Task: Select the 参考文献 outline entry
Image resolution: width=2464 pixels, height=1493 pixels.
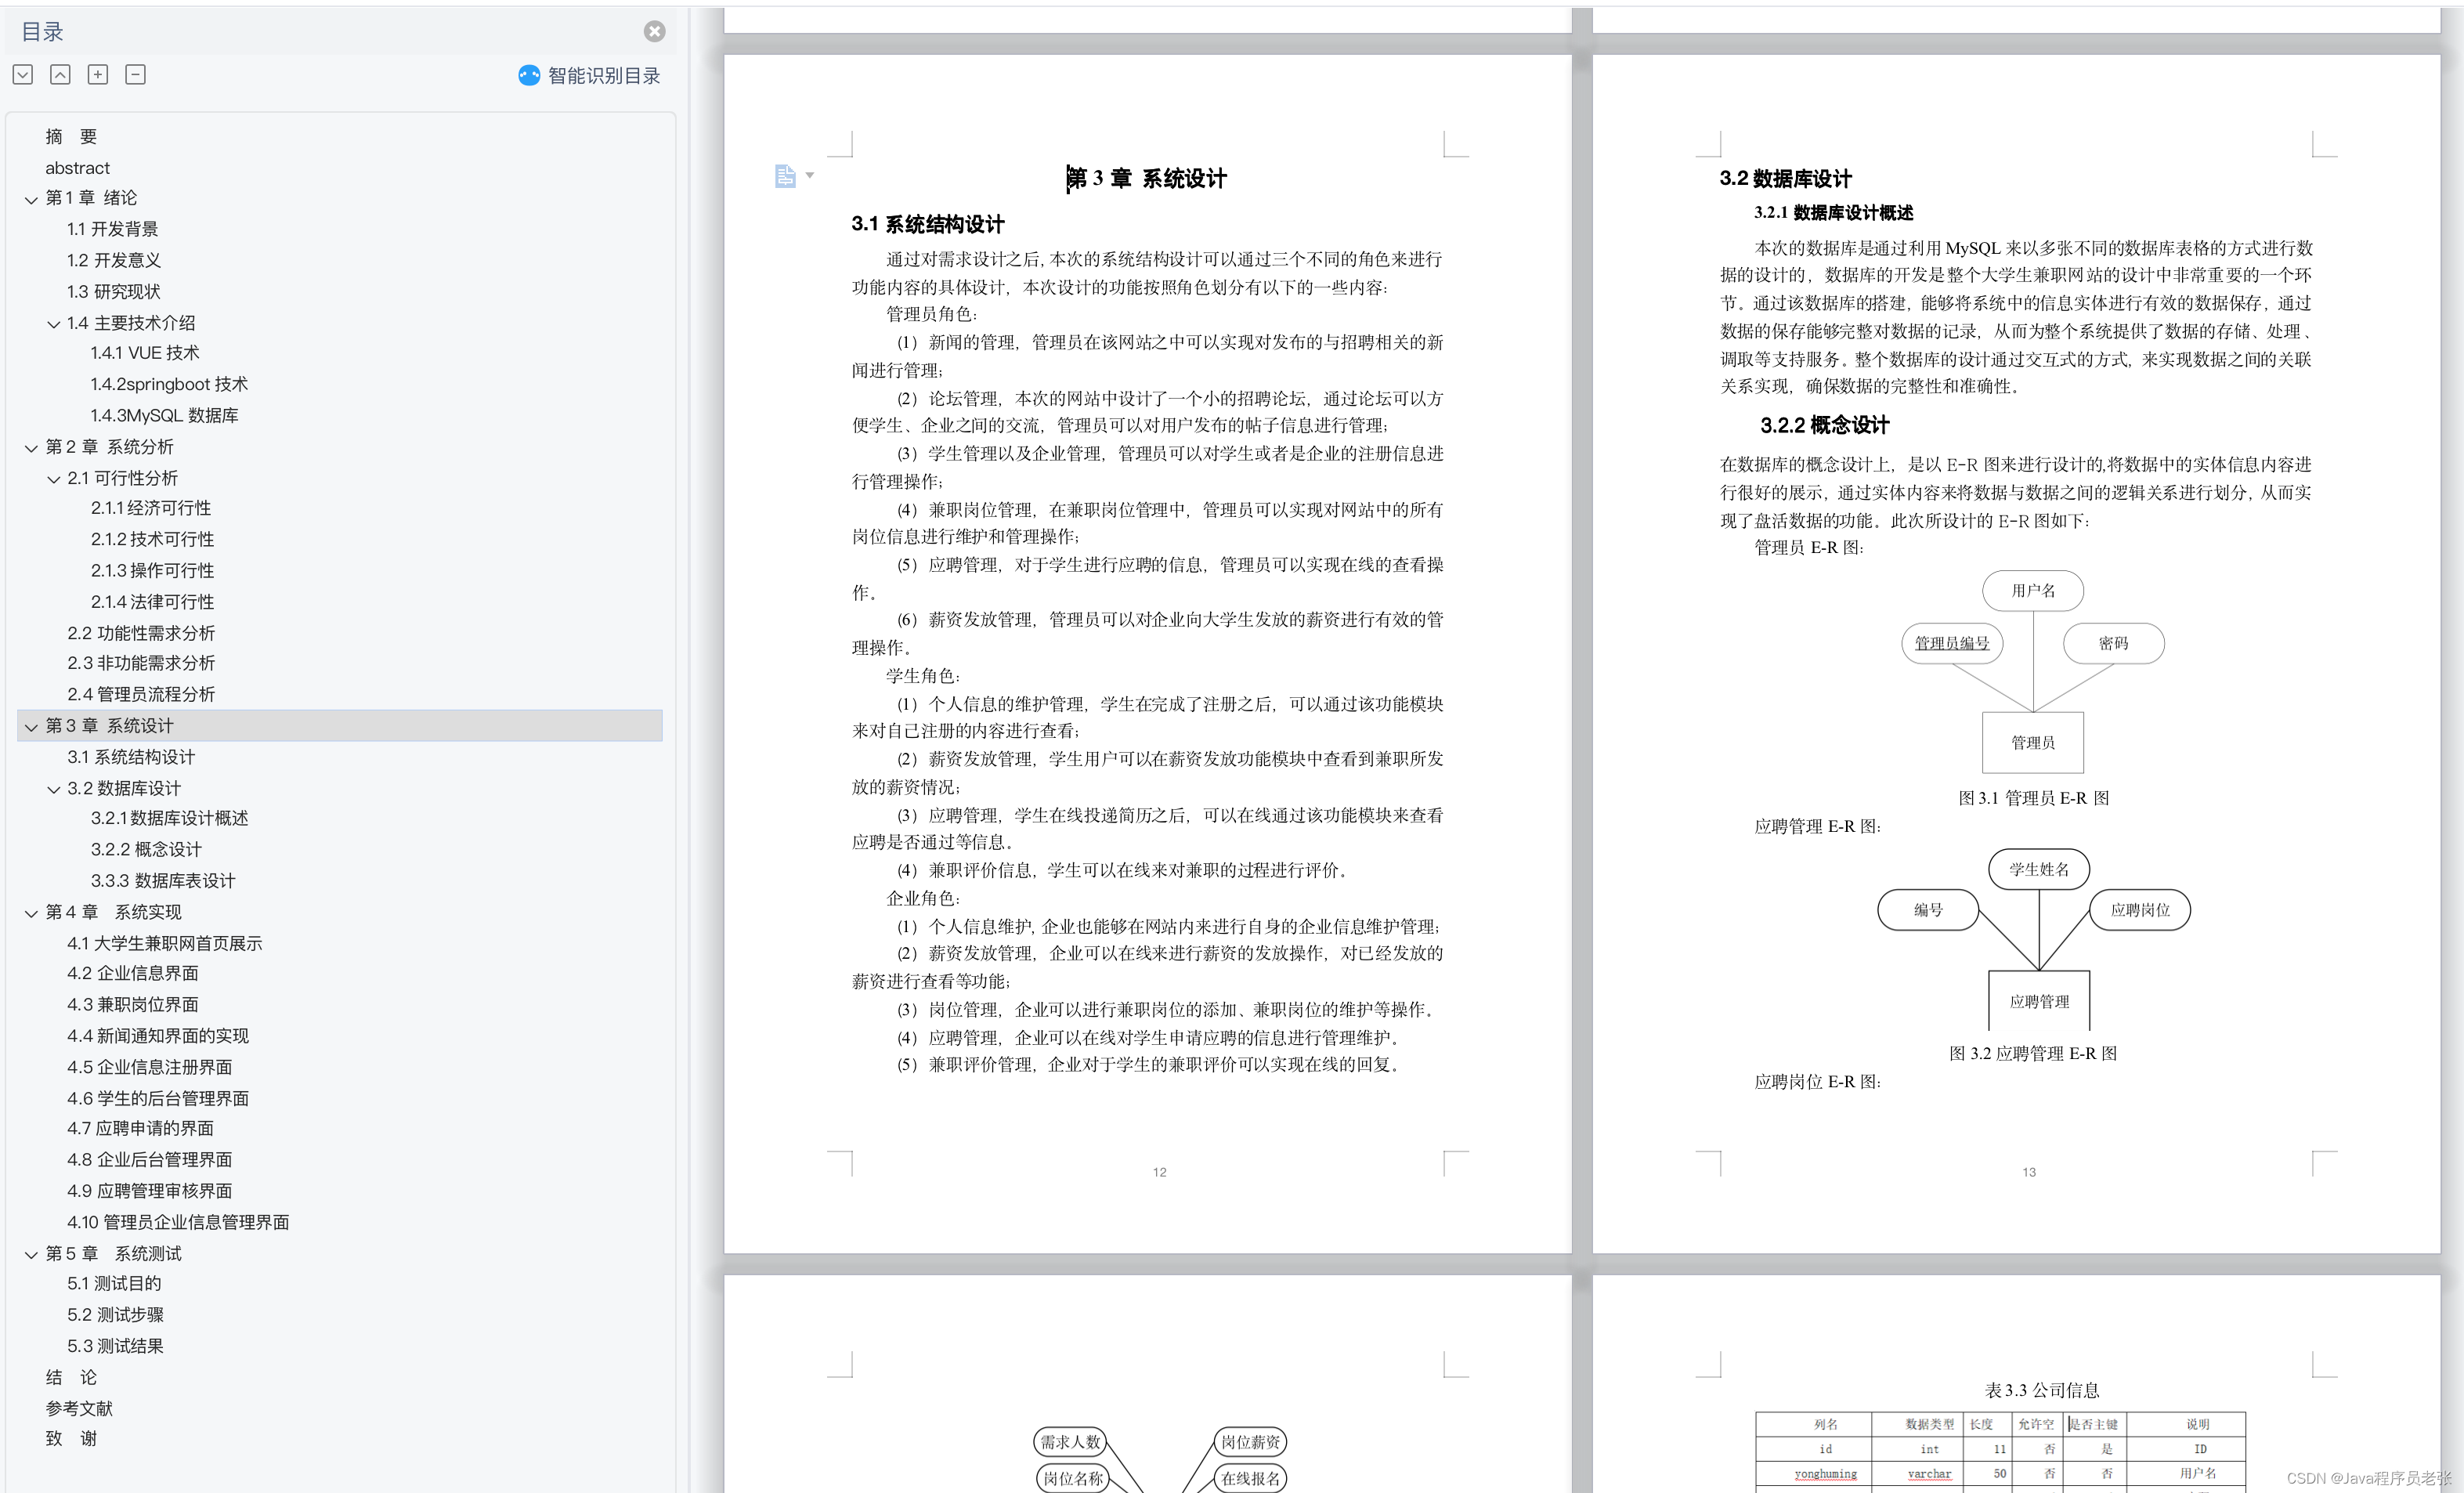Action: 79,1408
